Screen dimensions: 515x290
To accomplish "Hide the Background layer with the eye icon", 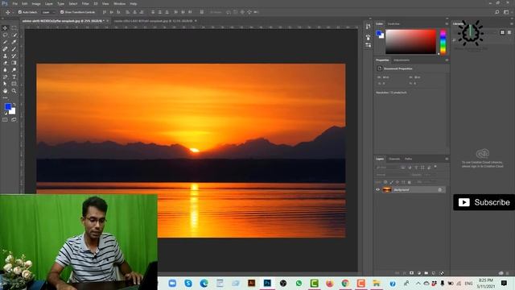I will [377, 190].
